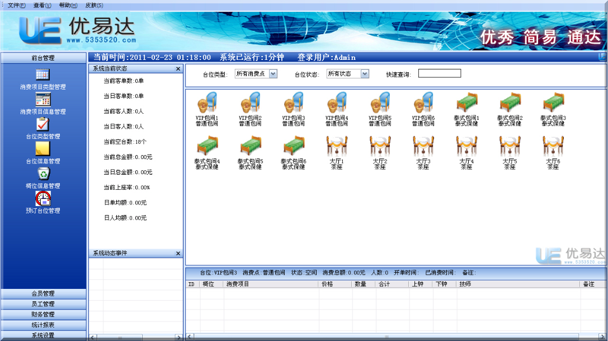Image resolution: width=608 pixels, height=341 pixels.
Task: Click the 台位类型管理 checkmark icon
Action: [x=43, y=124]
